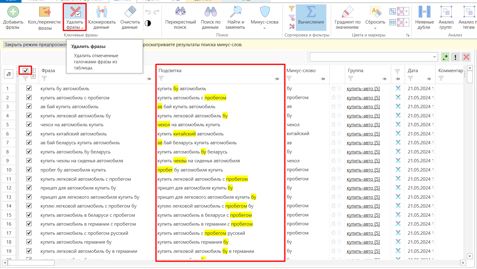Click the Добавить фразы plus icon

coord(13,12)
